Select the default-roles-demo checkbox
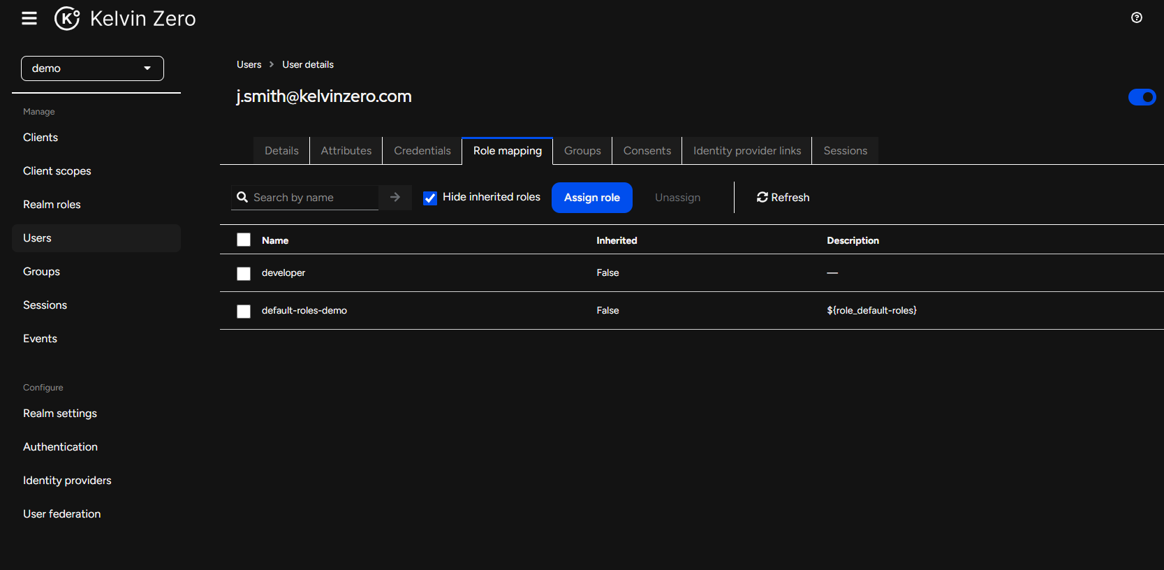This screenshot has height=570, width=1164. (244, 312)
